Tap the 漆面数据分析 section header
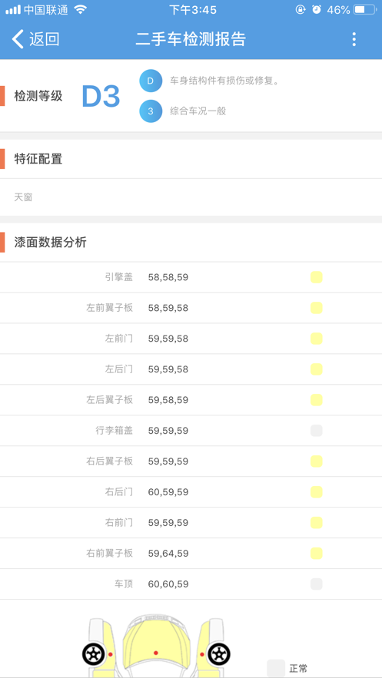Screen dimensions: 382x678 (x=50, y=243)
